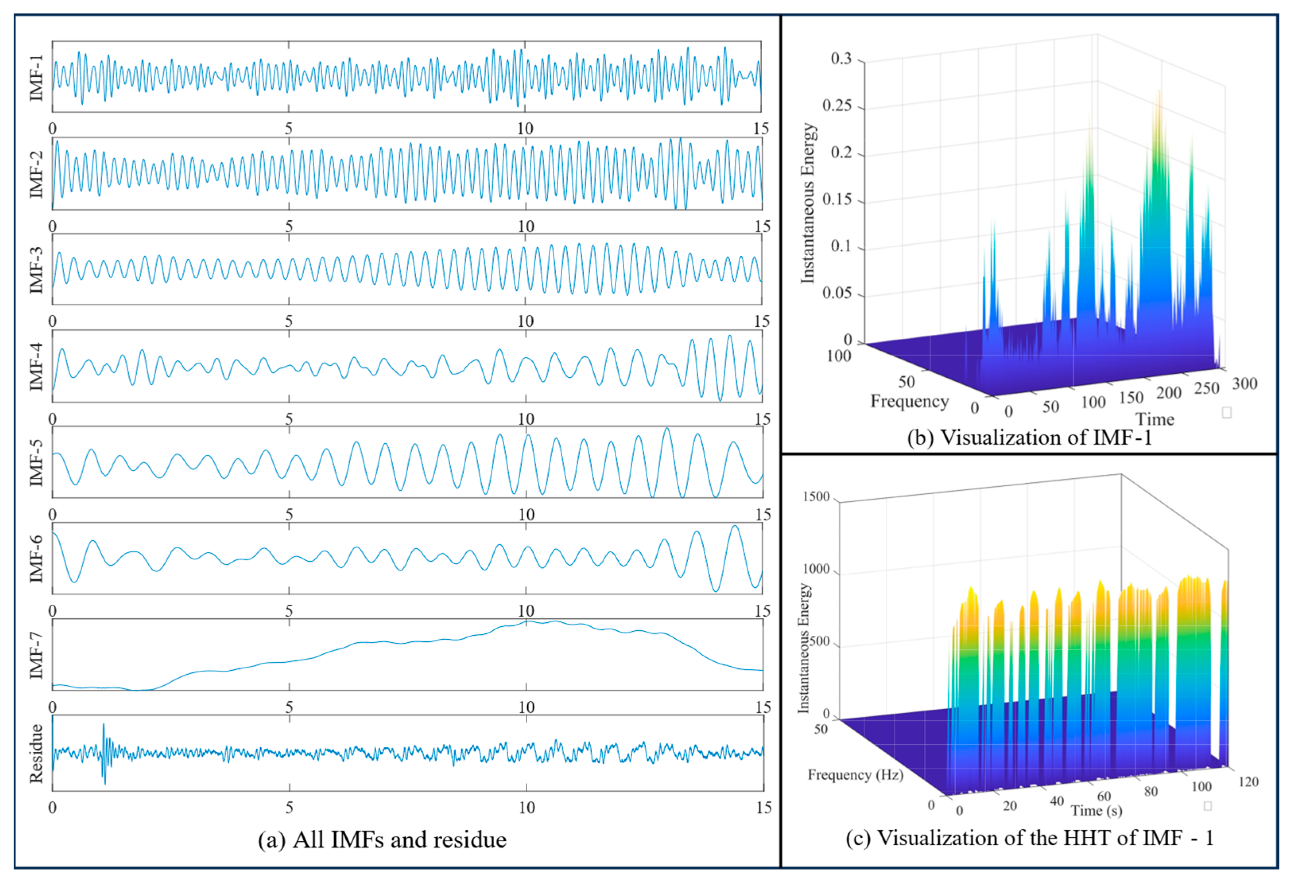The image size is (1295, 883).
Task: Click the 250 time tick label
Action: 1207,388
